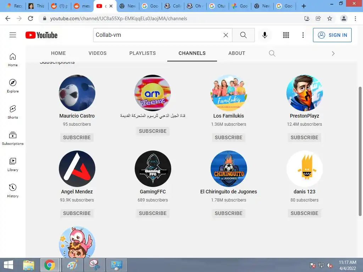Open the GamingFFC channel avatar

[153, 169]
